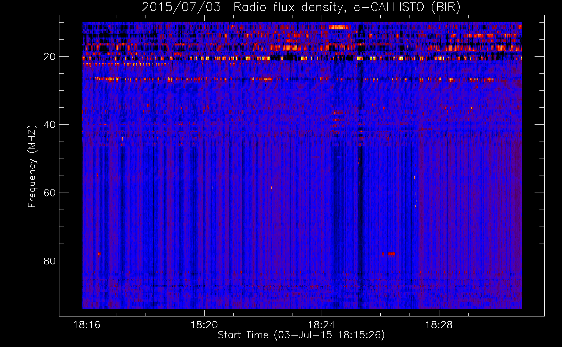This screenshot has width=562, height=347.
Task: Click the 60 MHz frequency tick label
Action: [x=50, y=193]
